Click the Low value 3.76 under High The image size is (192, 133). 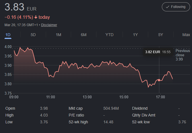(x=44, y=122)
